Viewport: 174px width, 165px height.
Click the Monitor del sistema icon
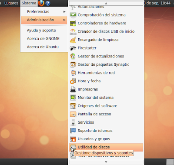(73, 98)
